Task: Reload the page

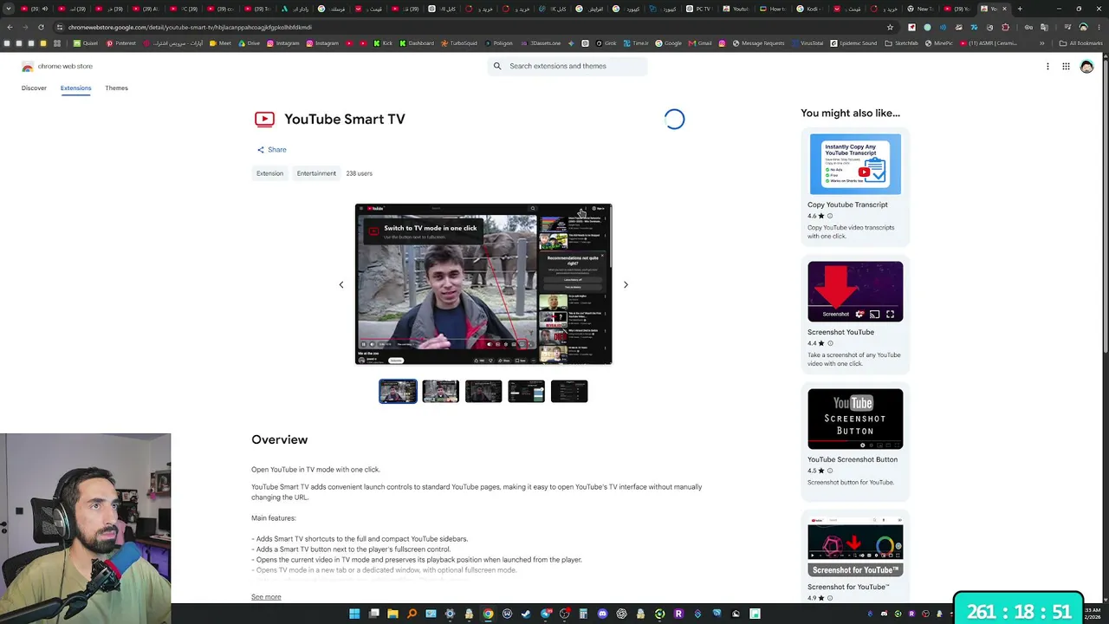Action: (41, 27)
